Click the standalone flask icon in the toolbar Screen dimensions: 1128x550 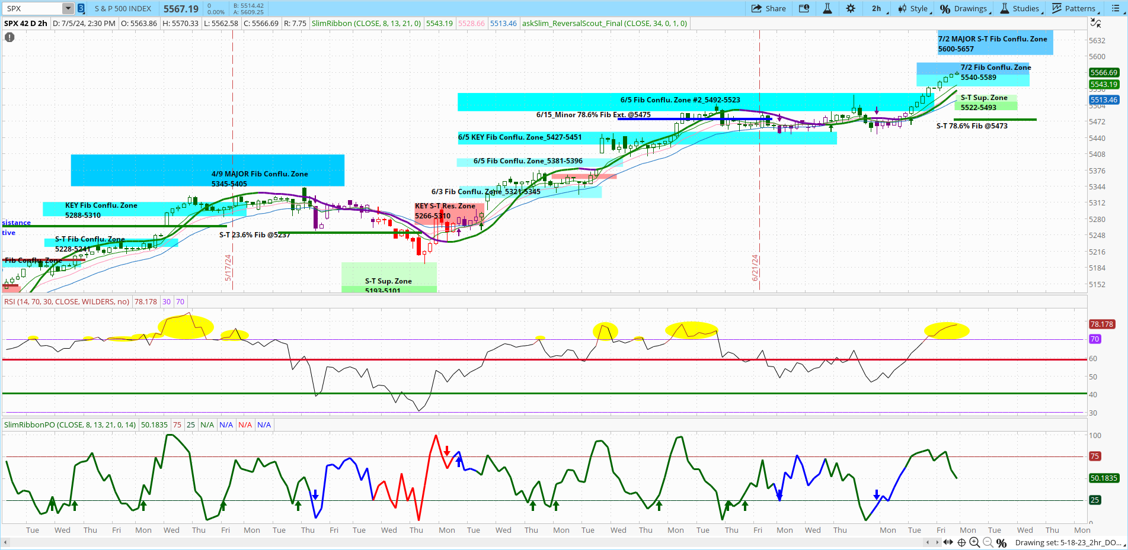click(827, 8)
